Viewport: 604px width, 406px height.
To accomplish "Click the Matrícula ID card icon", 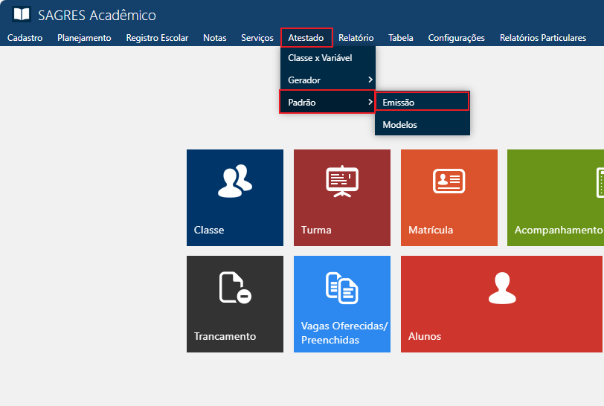I will pos(449,181).
